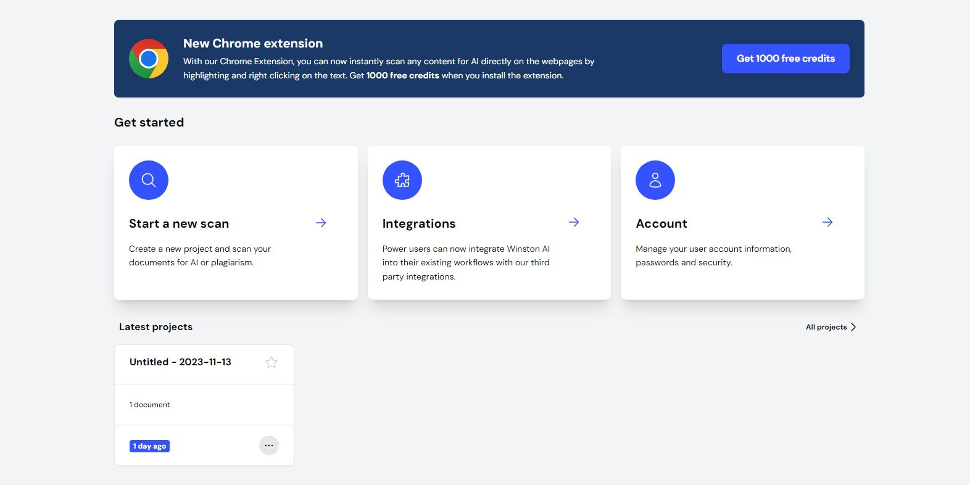Open the Integrations card title

click(419, 223)
